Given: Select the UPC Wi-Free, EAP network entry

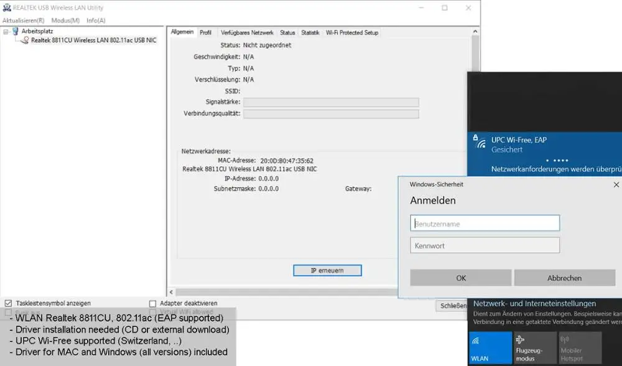Looking at the screenshot, I should click(x=544, y=154).
